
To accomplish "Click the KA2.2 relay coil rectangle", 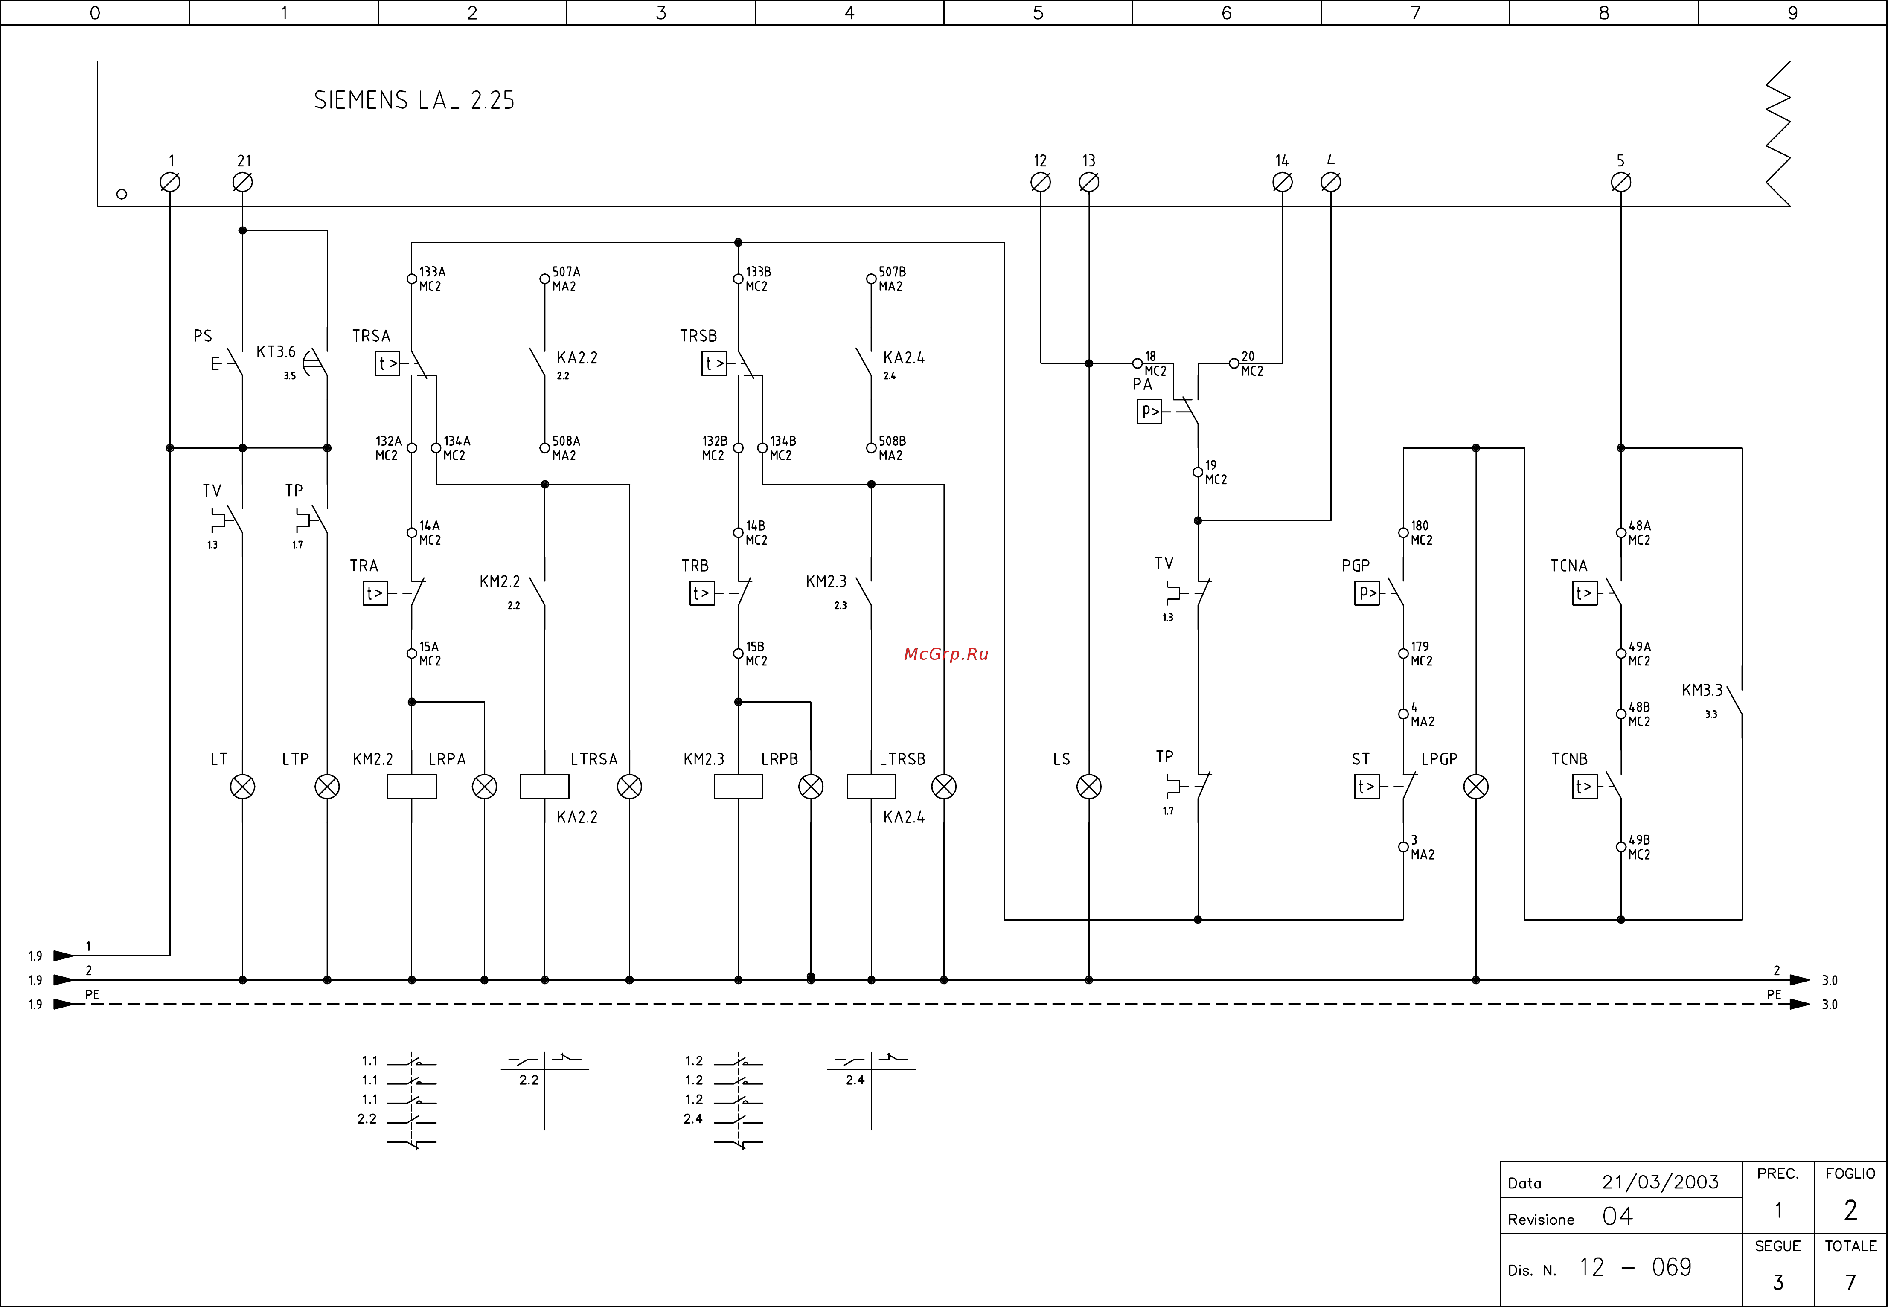I will click(x=545, y=787).
